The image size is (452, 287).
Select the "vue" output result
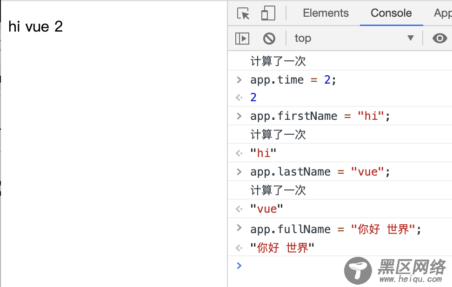coord(266,209)
